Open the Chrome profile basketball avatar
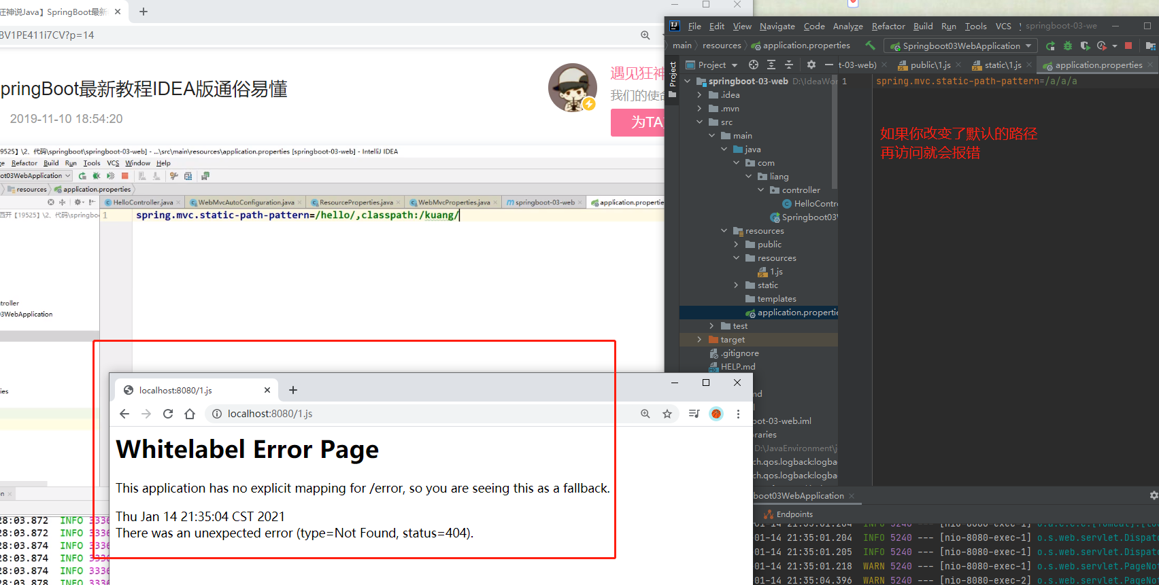The width and height of the screenshot is (1159, 585). click(716, 414)
